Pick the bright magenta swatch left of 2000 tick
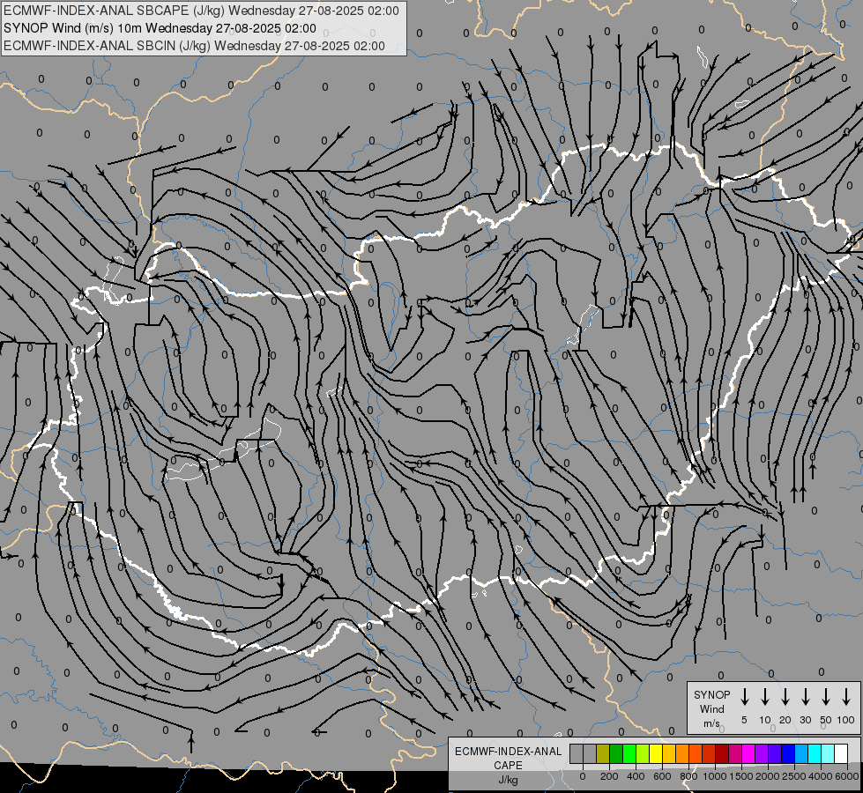This screenshot has width=863, height=793. click(749, 753)
